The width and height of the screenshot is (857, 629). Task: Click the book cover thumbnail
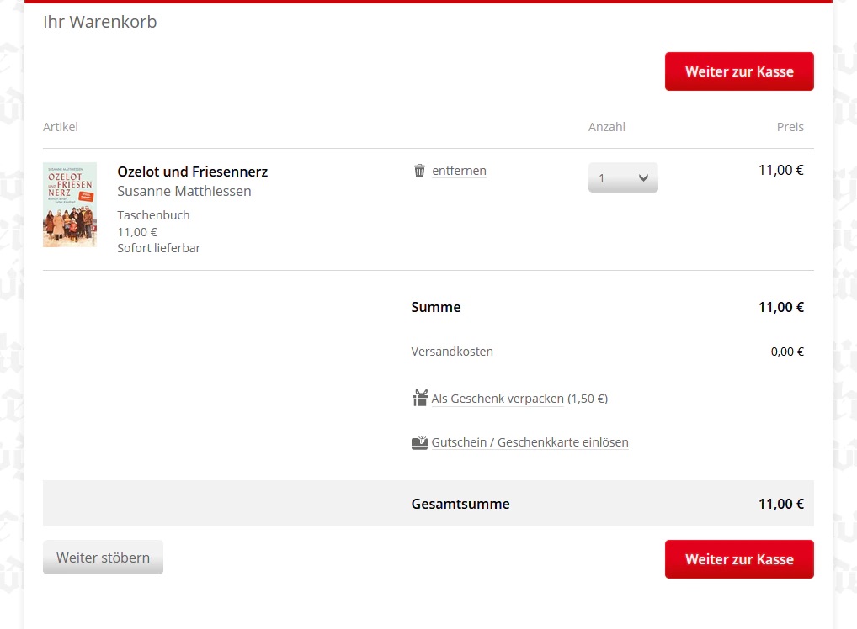70,205
